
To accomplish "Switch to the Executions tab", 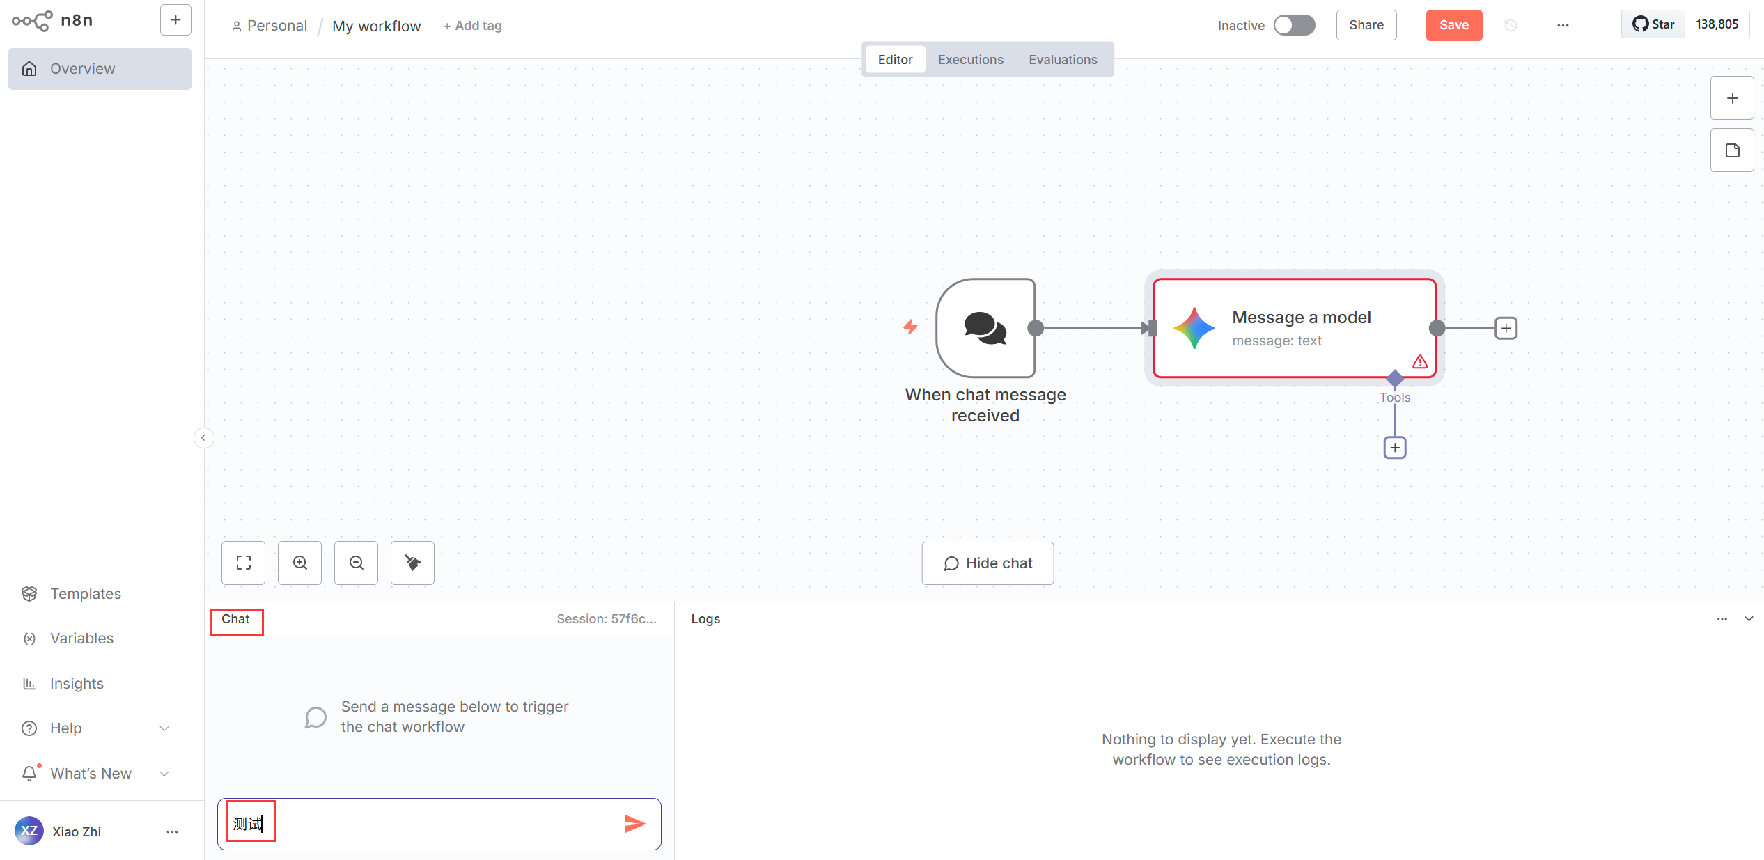I will pyautogui.click(x=970, y=60).
